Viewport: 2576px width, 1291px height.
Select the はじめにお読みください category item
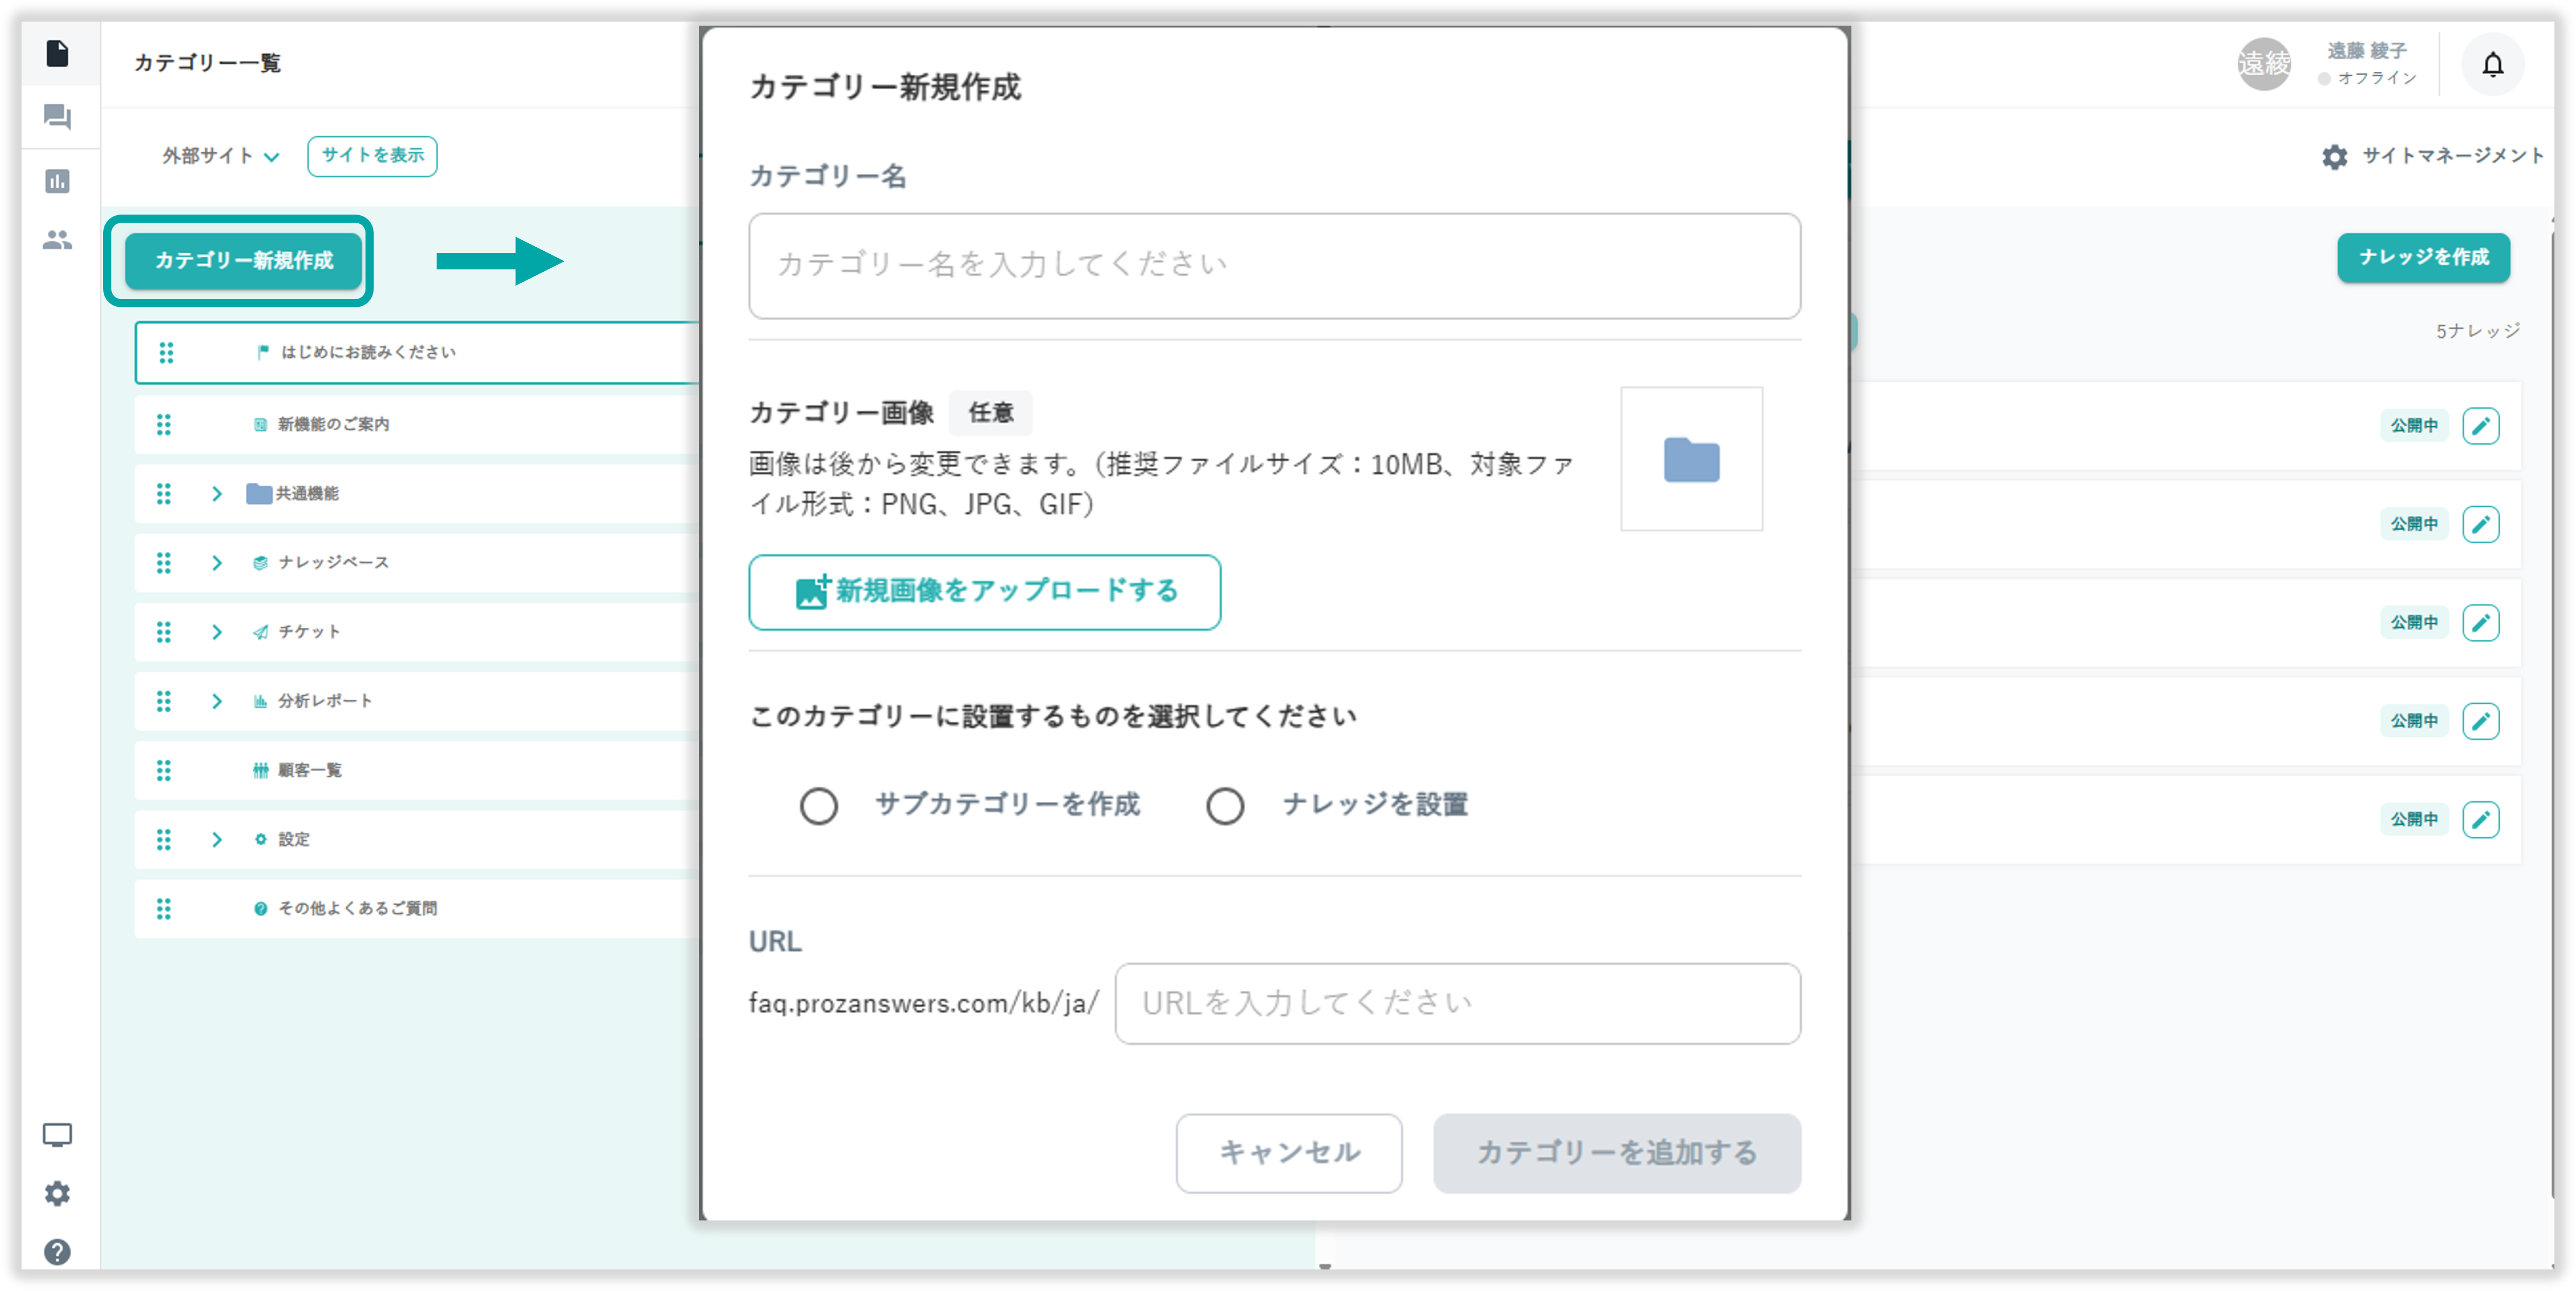368,352
